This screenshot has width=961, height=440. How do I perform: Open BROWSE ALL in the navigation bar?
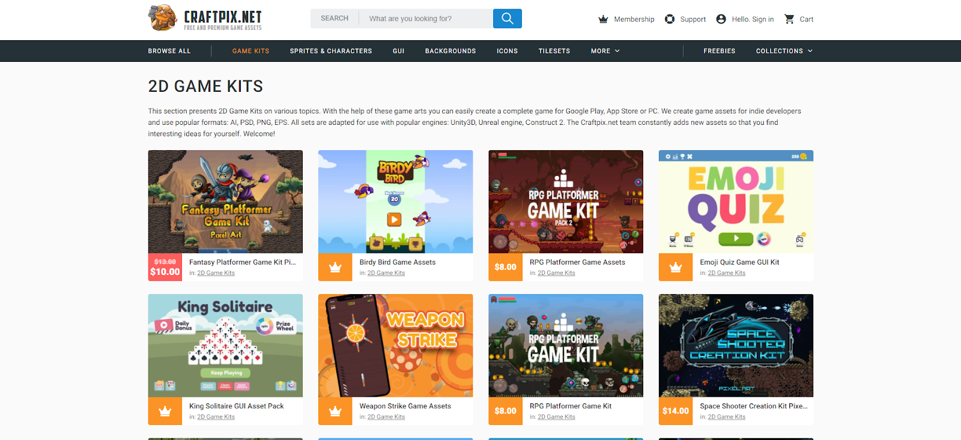click(x=169, y=51)
